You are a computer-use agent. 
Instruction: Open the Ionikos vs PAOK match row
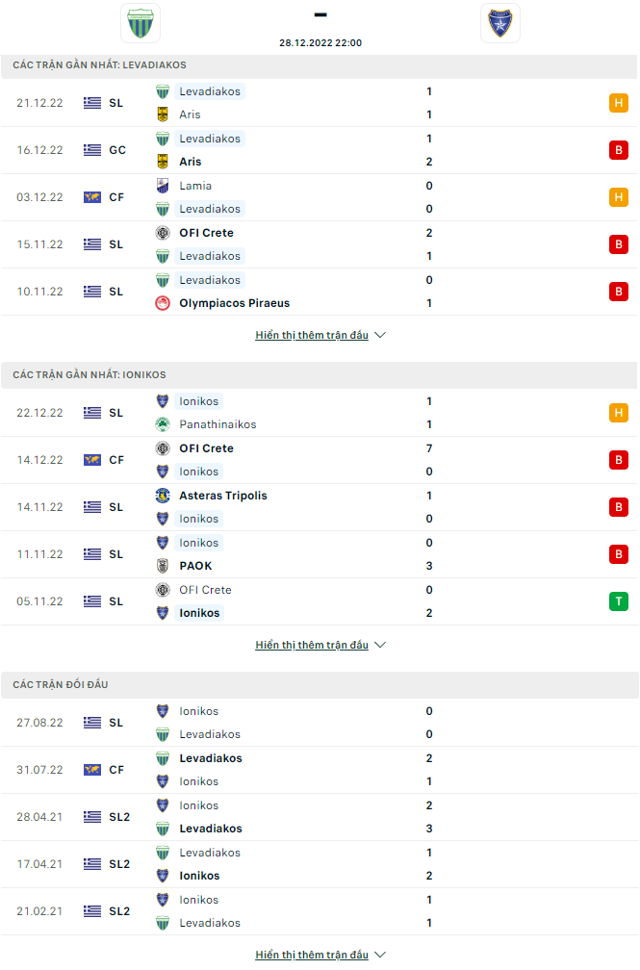coord(320,555)
